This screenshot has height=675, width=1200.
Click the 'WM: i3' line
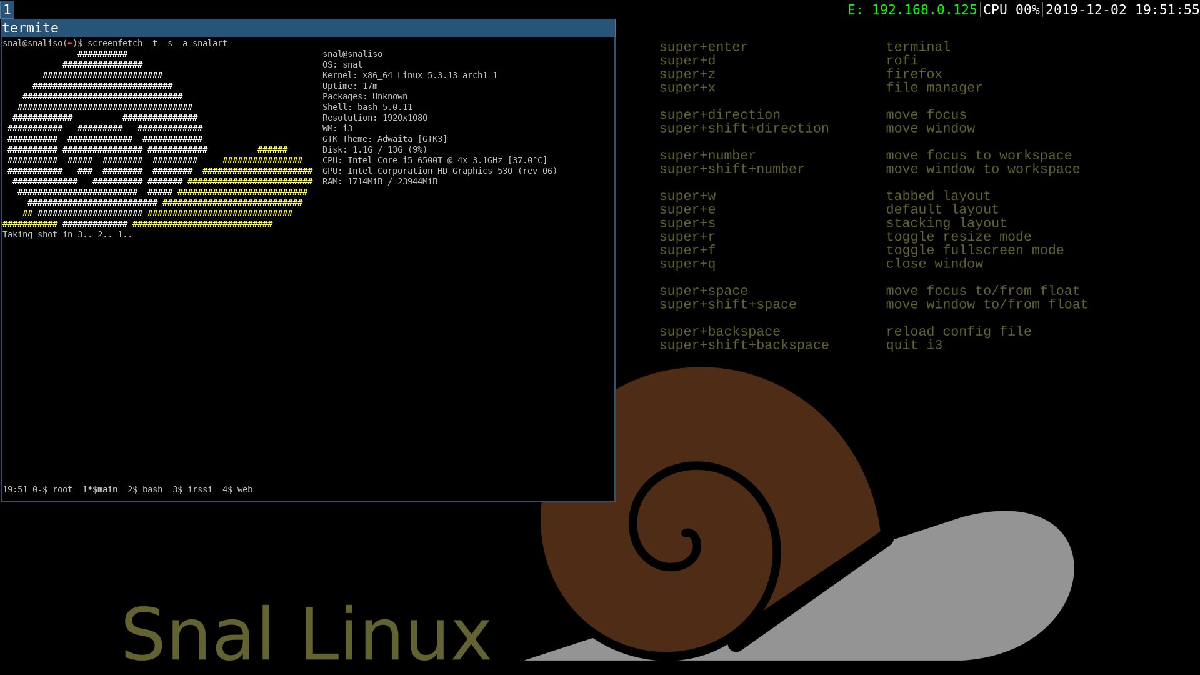coord(337,128)
